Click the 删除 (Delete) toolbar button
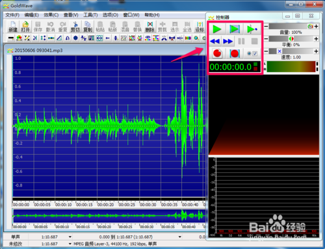325x249 pixels. point(150,27)
